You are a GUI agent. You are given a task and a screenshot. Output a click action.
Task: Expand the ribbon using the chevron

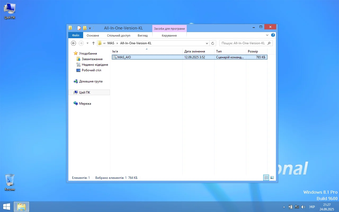267,35
